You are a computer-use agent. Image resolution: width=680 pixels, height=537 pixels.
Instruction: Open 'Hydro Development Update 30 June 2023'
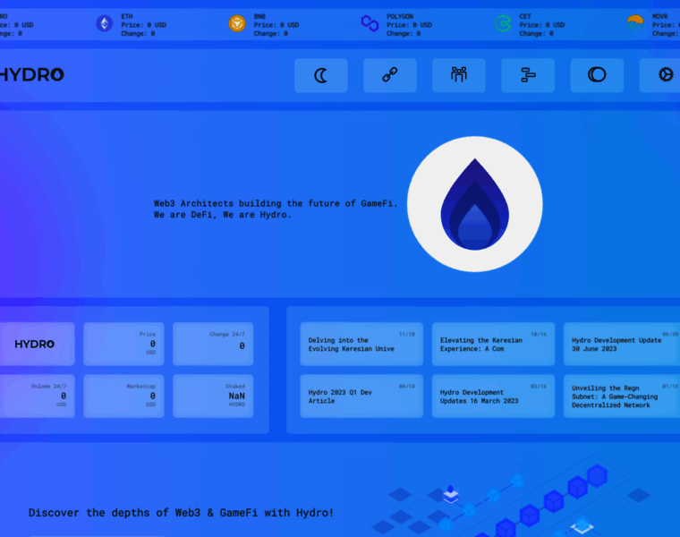pyautogui.click(x=622, y=344)
